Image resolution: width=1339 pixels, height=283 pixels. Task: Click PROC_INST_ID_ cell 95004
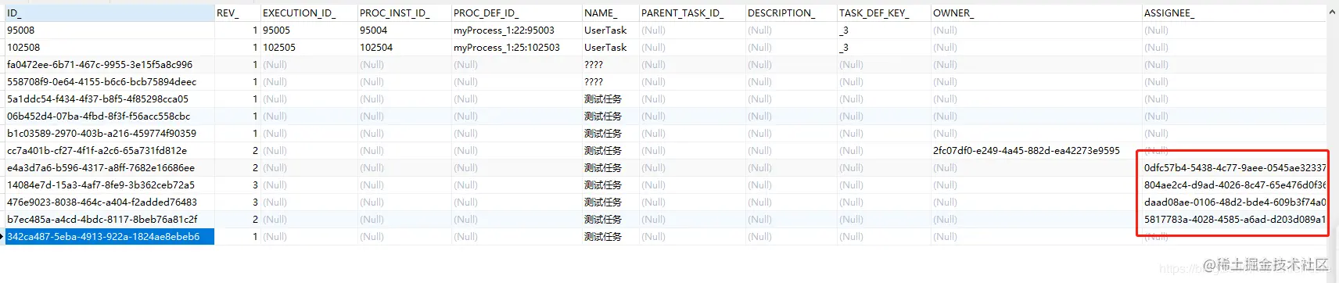click(404, 30)
